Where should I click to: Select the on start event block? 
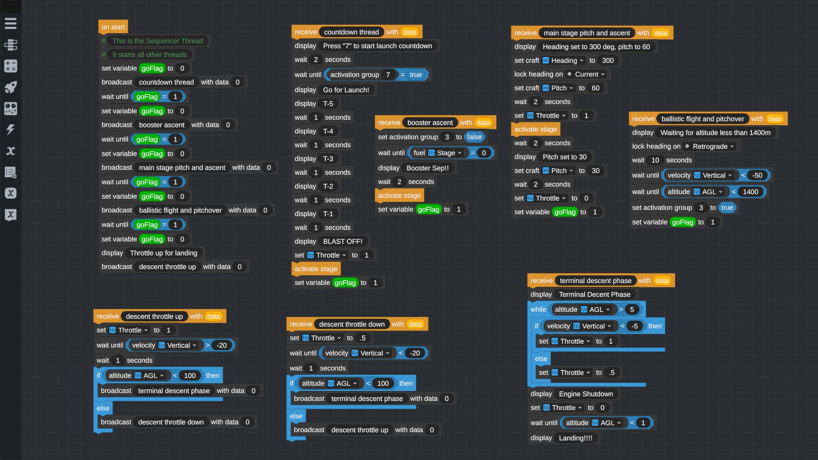point(113,27)
